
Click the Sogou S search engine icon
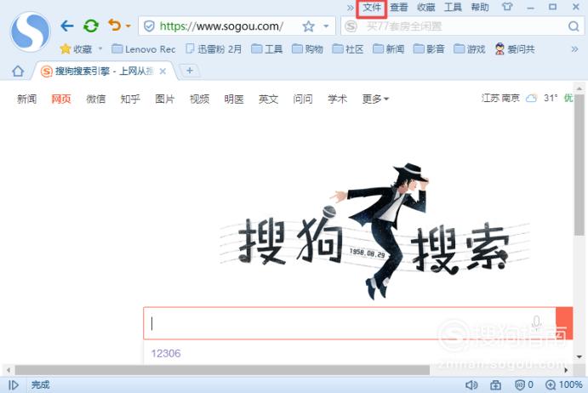click(351, 26)
